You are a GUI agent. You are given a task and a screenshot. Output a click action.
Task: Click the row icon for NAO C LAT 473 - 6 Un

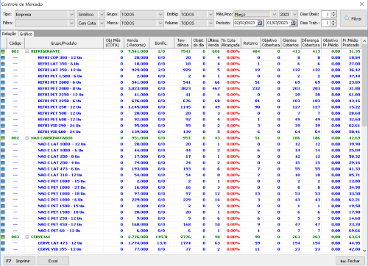tap(3, 169)
